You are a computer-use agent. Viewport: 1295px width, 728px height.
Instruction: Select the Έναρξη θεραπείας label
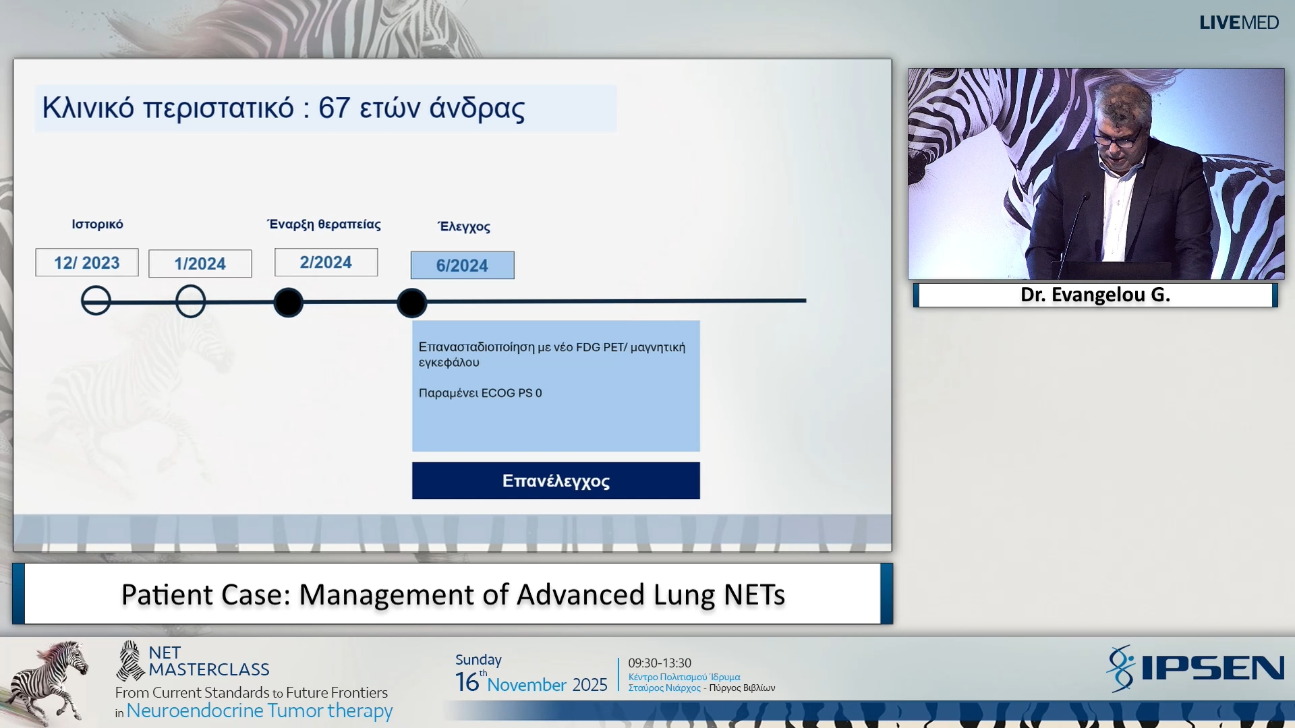tap(324, 224)
